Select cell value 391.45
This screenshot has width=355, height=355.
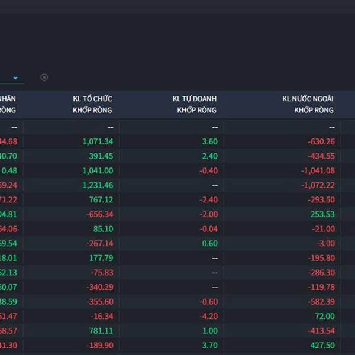coord(101,156)
